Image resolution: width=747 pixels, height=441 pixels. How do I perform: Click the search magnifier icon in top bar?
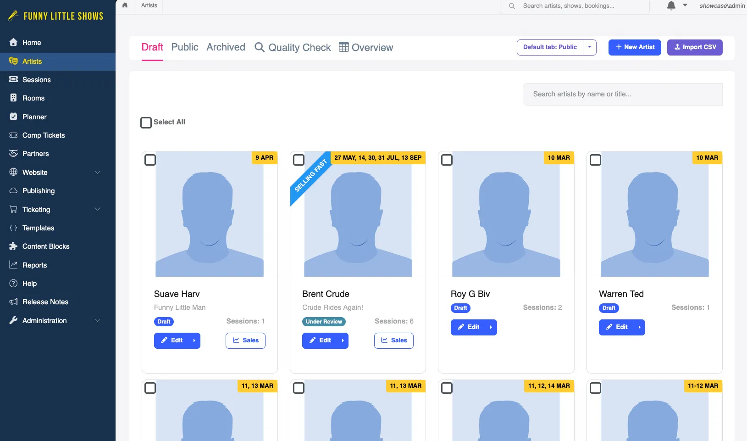512,6
